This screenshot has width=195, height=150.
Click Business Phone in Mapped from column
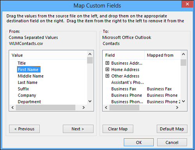click(x=162, y=95)
